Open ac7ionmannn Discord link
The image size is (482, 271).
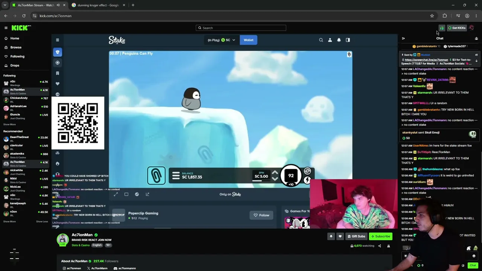[125, 268]
